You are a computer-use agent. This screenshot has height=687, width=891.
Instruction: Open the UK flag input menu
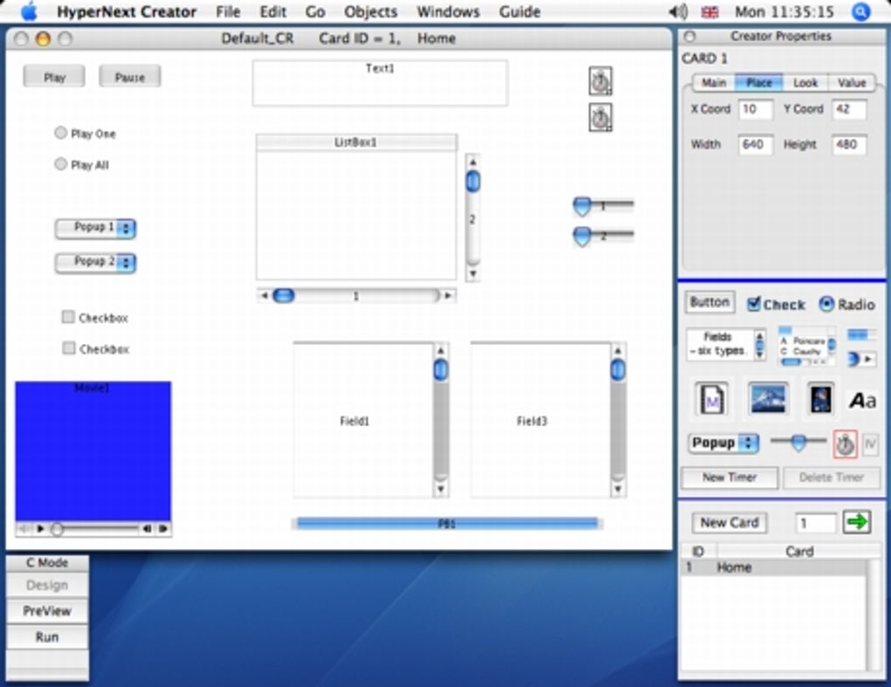click(x=709, y=12)
